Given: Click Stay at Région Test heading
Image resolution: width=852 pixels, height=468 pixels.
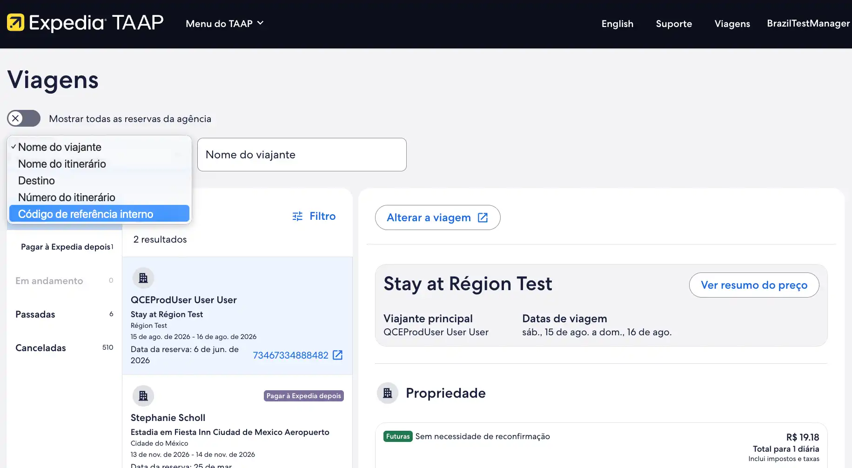Looking at the screenshot, I should click(x=468, y=284).
